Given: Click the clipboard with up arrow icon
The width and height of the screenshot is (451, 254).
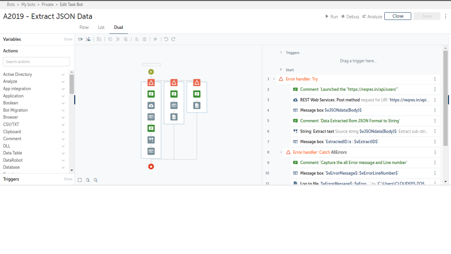Looking at the screenshot, I should pos(137,39).
